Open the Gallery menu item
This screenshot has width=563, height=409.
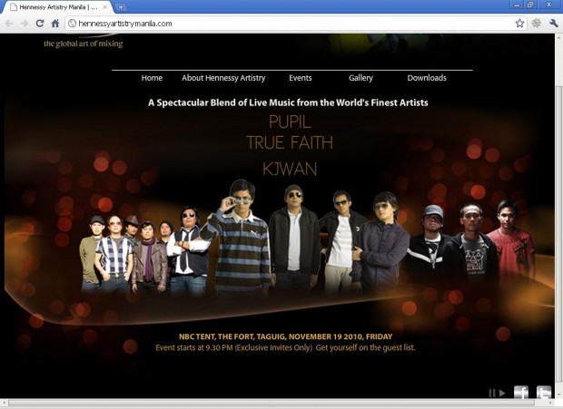pos(361,78)
